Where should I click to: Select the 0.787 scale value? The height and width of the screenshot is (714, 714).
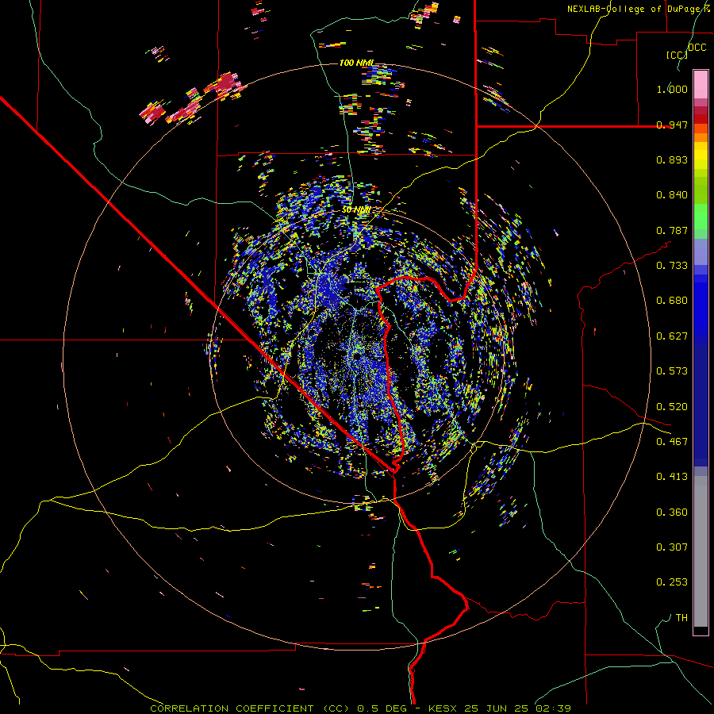(x=672, y=230)
